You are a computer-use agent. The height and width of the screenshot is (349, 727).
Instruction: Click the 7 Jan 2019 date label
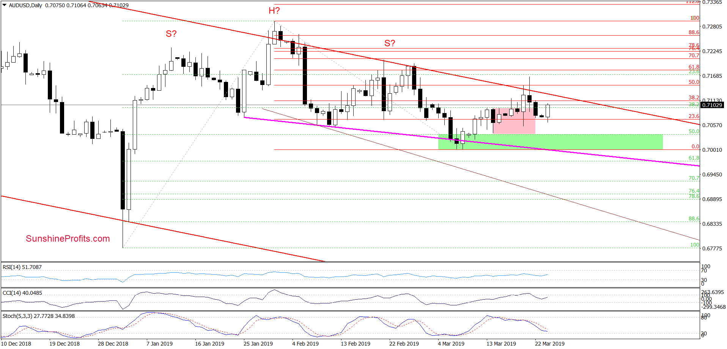point(159,344)
